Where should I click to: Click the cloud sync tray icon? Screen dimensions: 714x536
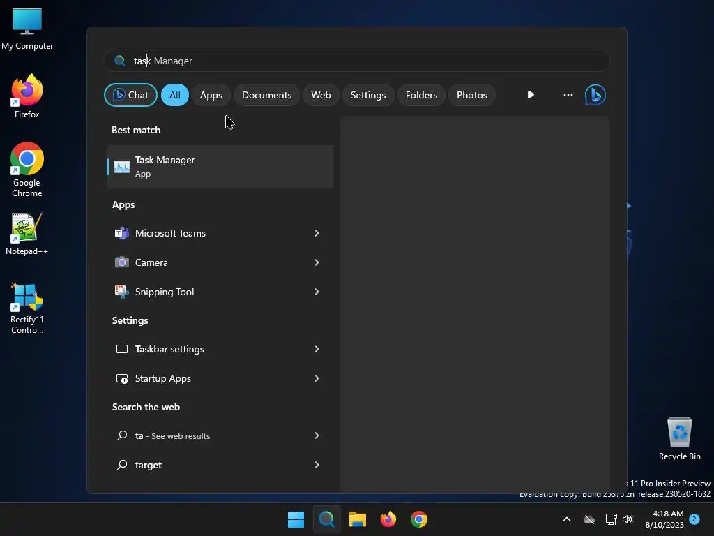[589, 519]
